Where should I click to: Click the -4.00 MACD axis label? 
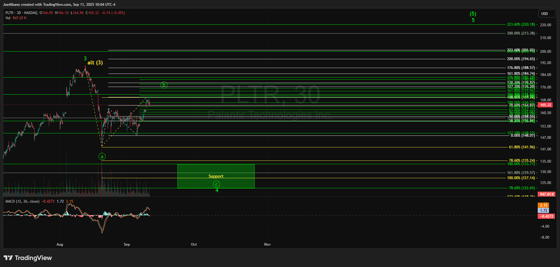[x=545, y=226]
